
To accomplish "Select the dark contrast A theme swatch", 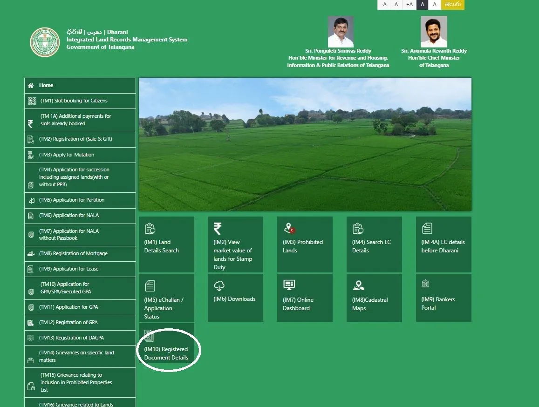I will point(422,5).
